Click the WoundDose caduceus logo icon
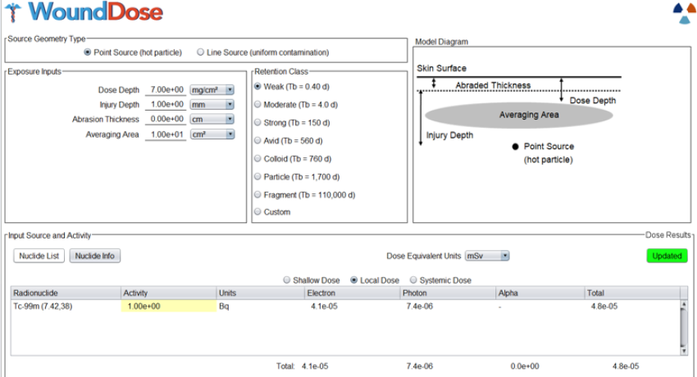 tap(13, 12)
